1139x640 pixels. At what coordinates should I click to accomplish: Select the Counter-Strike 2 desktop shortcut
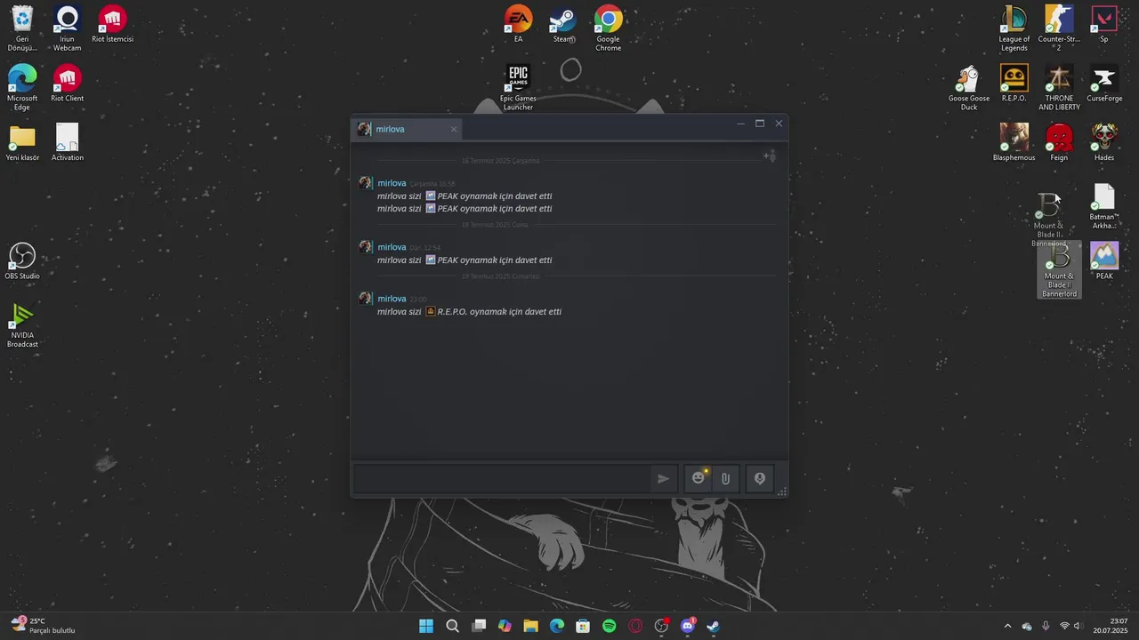1059,28
